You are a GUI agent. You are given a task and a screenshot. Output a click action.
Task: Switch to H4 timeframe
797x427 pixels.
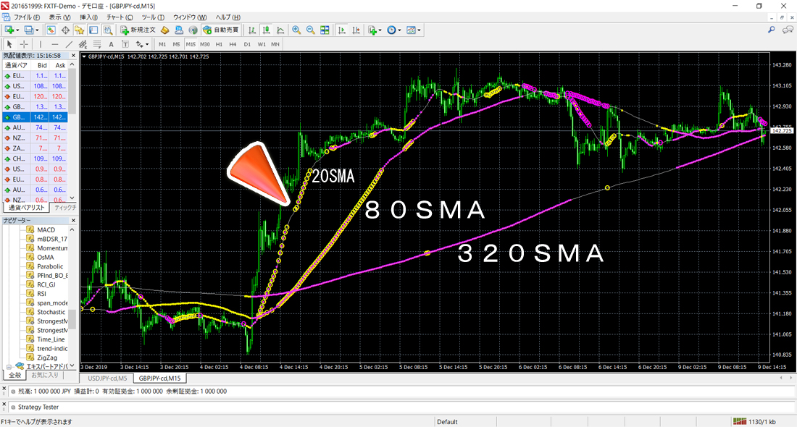(x=233, y=44)
